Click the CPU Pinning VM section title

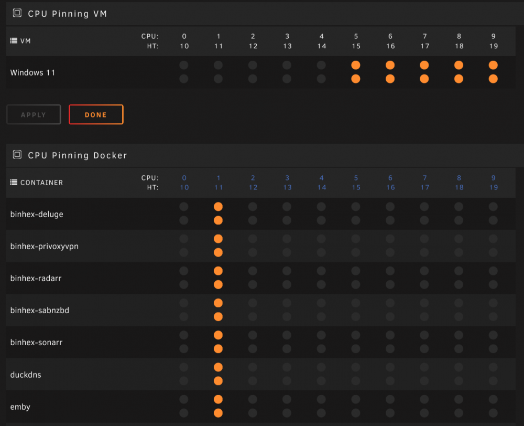click(68, 14)
